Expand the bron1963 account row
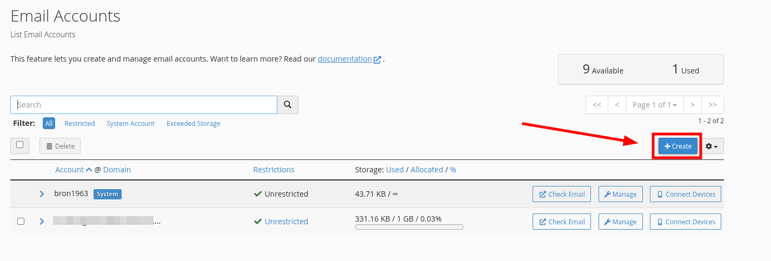The height and width of the screenshot is (261, 771). [x=42, y=194]
